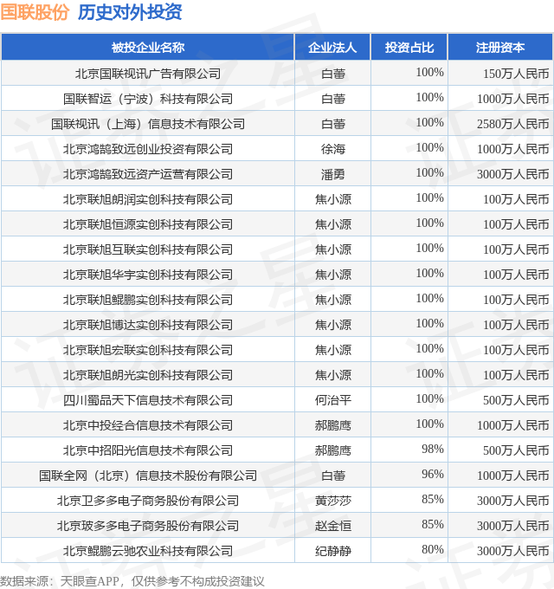Click 焦小源 in the 北京联旭朗光 row
The image size is (554, 589).
coord(333,375)
